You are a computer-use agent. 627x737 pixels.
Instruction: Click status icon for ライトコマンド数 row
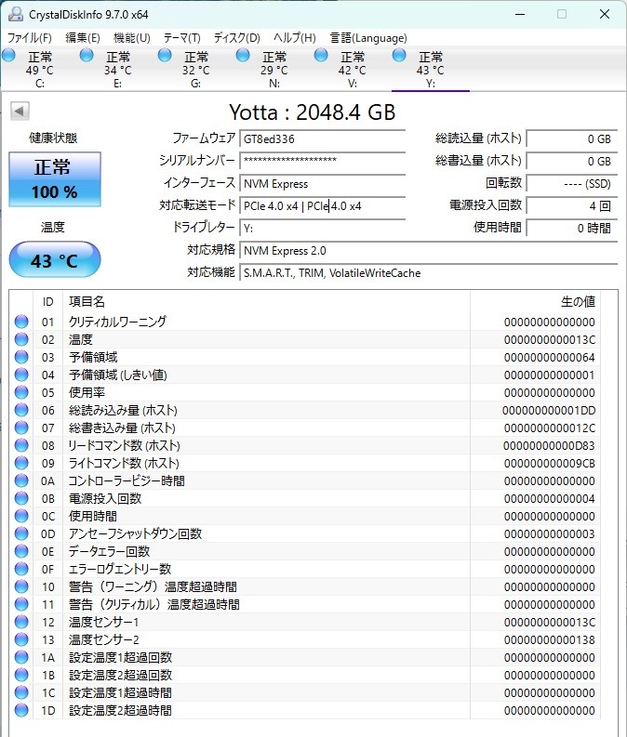point(21,463)
